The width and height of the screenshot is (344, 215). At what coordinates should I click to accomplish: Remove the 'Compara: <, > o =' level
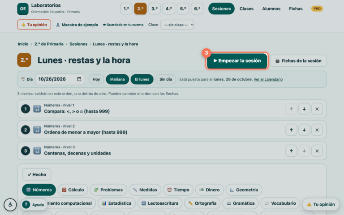pos(317,109)
